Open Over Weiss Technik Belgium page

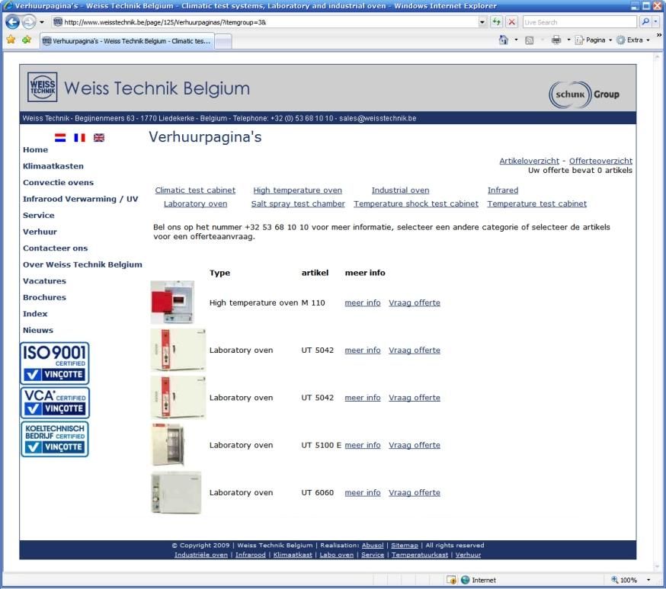coord(82,264)
